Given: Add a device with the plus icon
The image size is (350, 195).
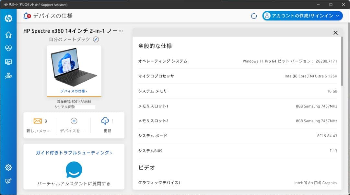Looking at the screenshot, I should 74,121.
